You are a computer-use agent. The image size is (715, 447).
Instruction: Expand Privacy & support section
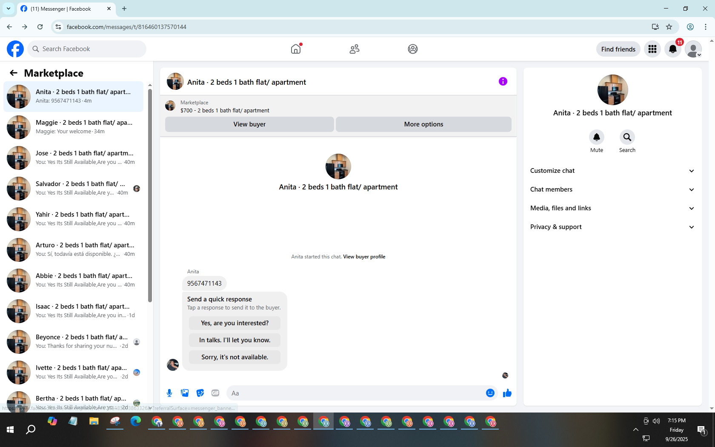(x=612, y=227)
